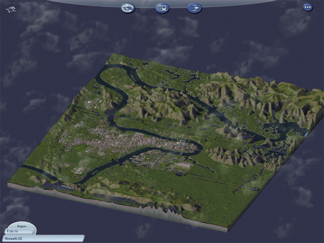This screenshot has height=243, width=324.
Task: Click the llama icon in top-left corner
Action: point(11,9)
